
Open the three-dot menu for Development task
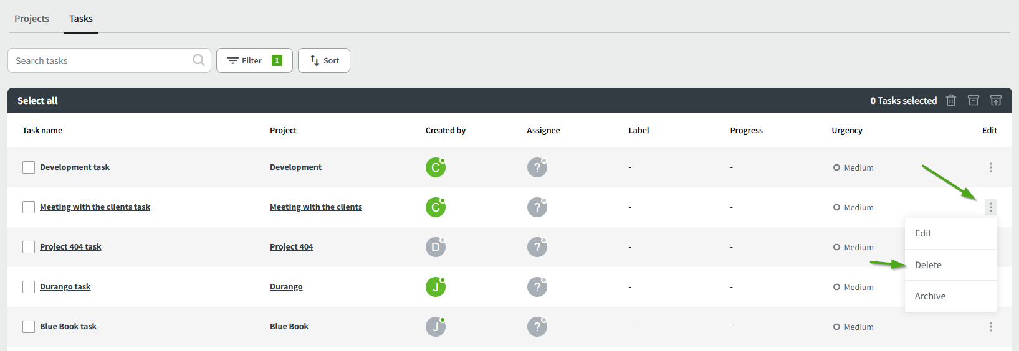click(990, 167)
